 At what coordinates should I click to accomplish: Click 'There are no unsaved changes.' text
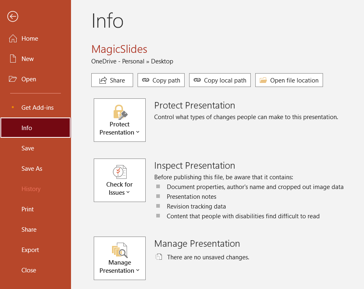(x=208, y=257)
